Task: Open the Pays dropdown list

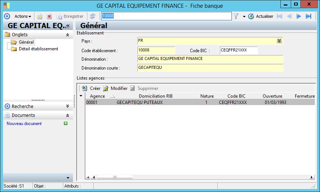Action: (279, 41)
